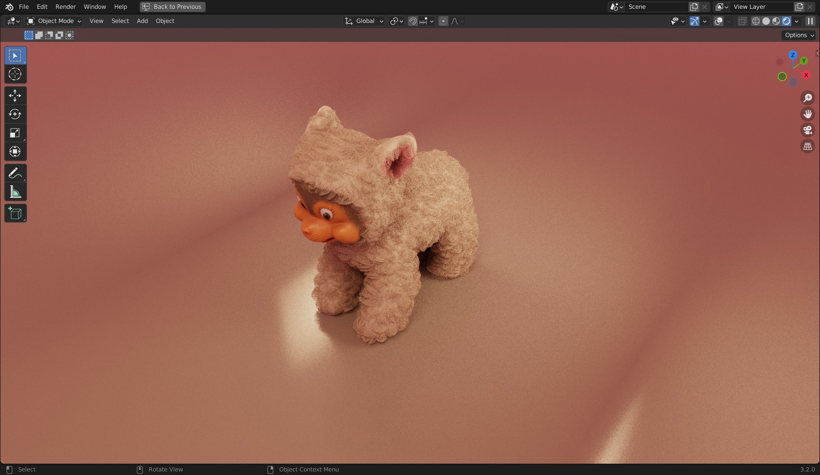Open the viewport Add menu
Screen dimensions: 820x475
click(x=142, y=21)
